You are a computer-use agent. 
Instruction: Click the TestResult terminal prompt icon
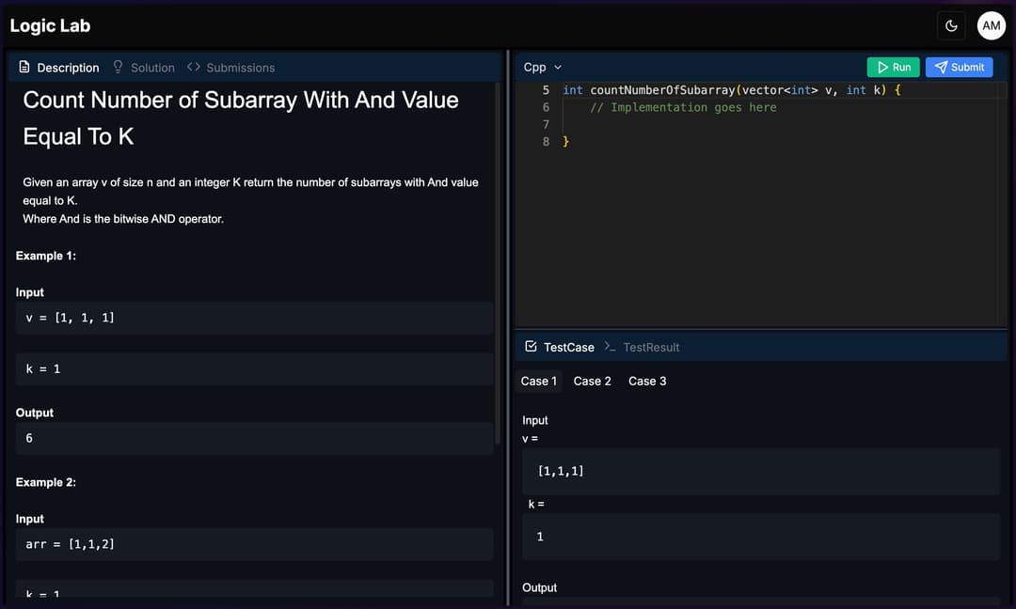(609, 346)
